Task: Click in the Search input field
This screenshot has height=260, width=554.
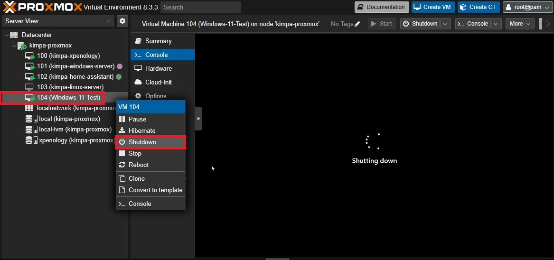Action: tap(200, 7)
